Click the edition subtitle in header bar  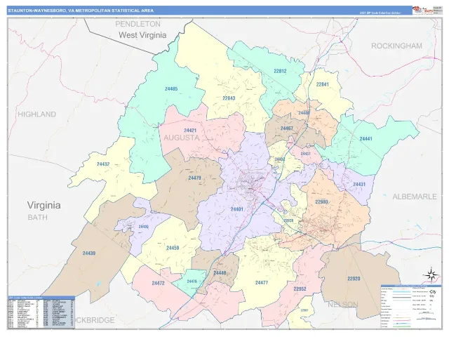pyautogui.click(x=380, y=13)
